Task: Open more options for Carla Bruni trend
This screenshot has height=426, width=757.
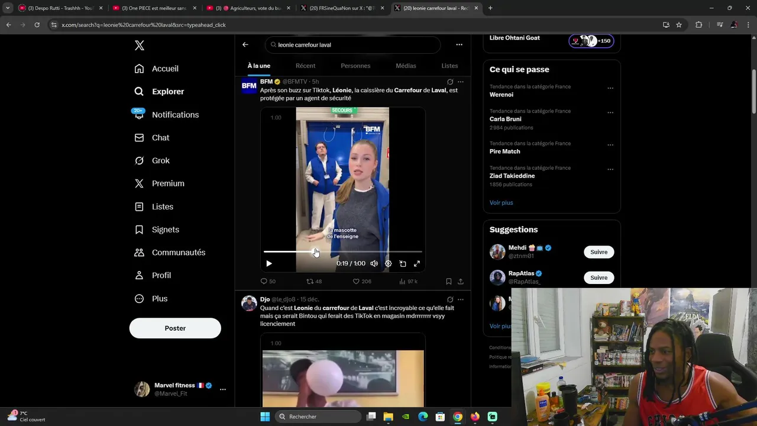Action: [x=610, y=112]
